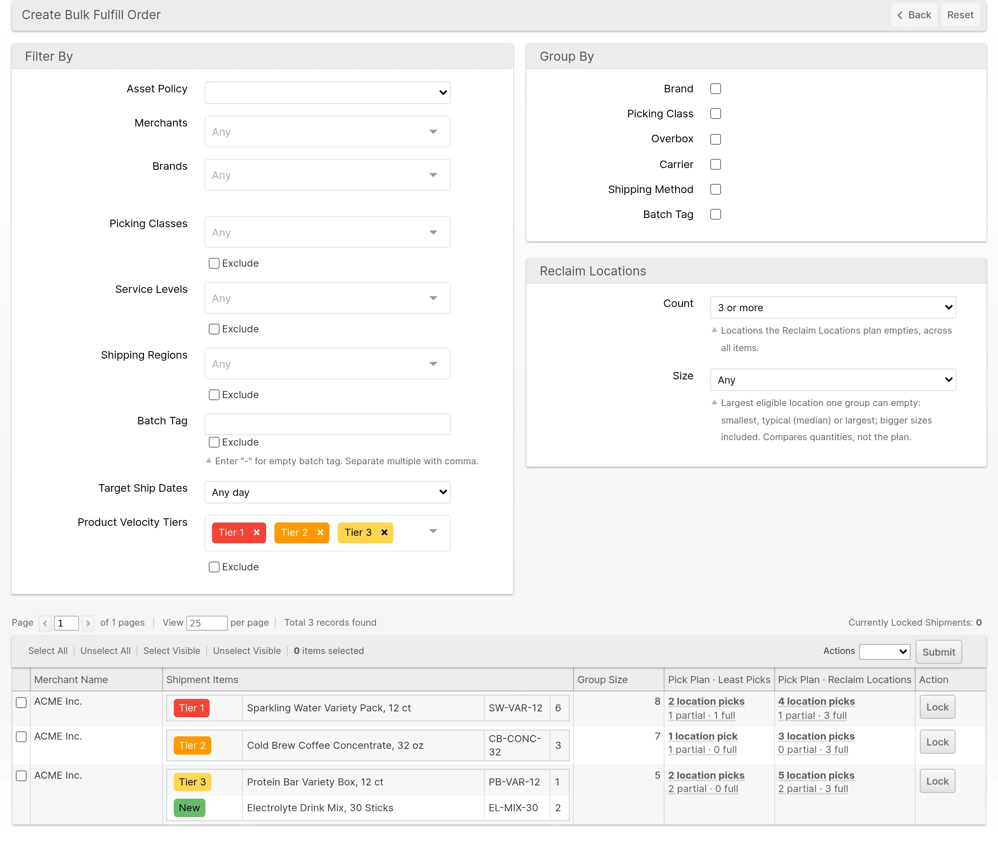Viewport: 998px width, 842px height.
Task: Check the Picking Class group option
Action: pyautogui.click(x=715, y=114)
